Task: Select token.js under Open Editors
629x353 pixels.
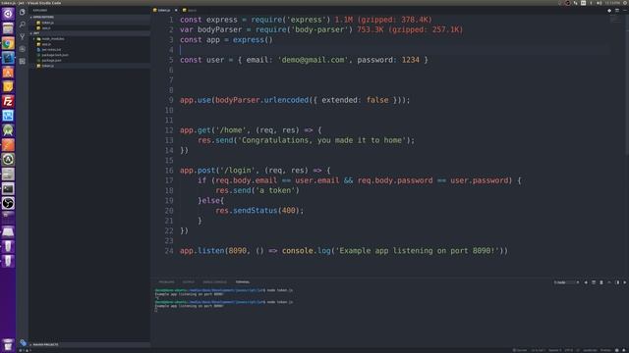Action: coord(47,23)
